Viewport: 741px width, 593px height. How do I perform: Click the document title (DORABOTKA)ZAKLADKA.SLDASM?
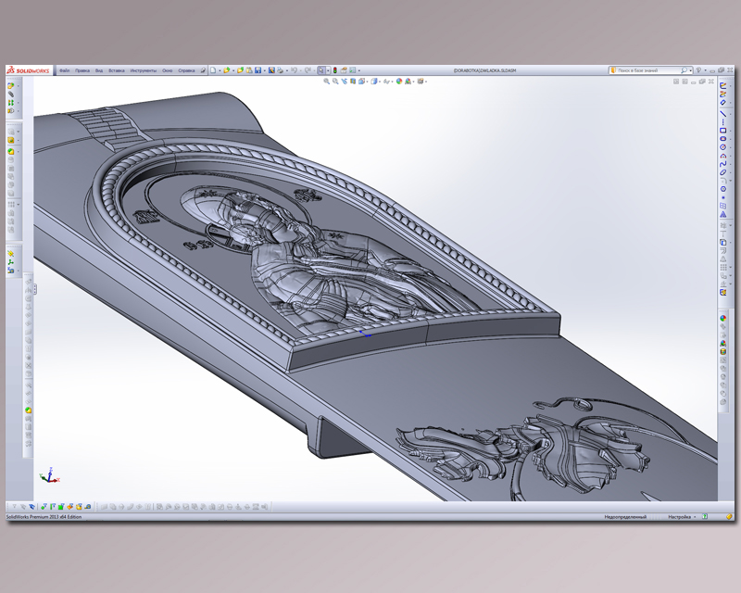[x=484, y=70]
